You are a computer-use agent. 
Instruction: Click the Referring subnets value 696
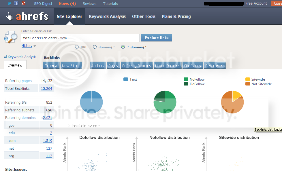click(x=49, y=110)
